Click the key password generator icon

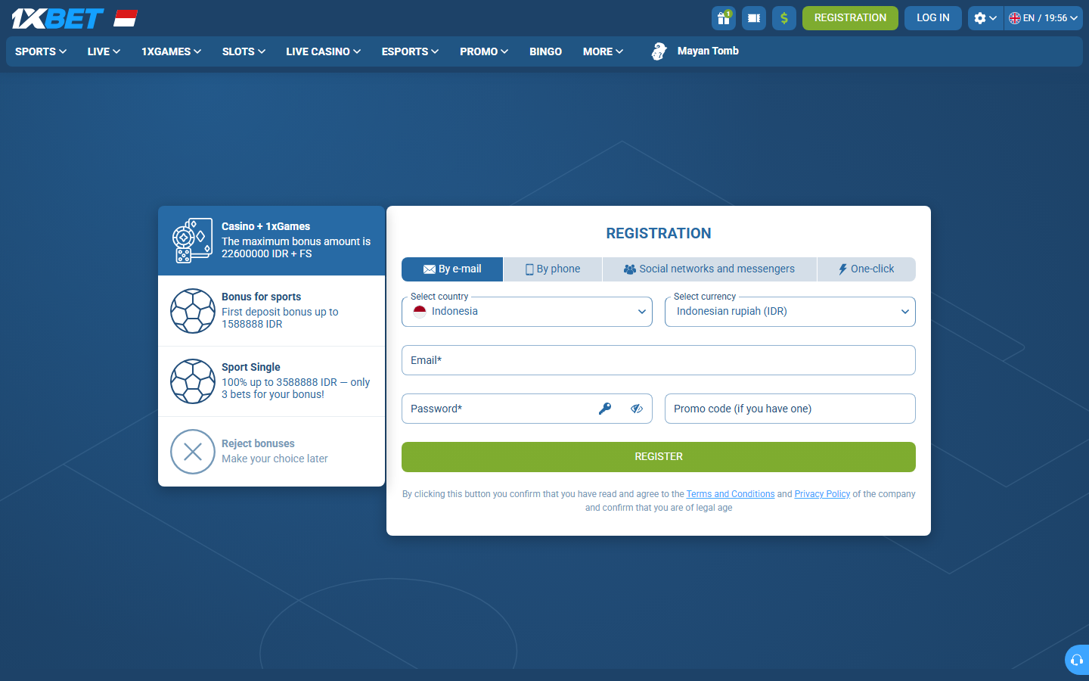click(x=605, y=409)
